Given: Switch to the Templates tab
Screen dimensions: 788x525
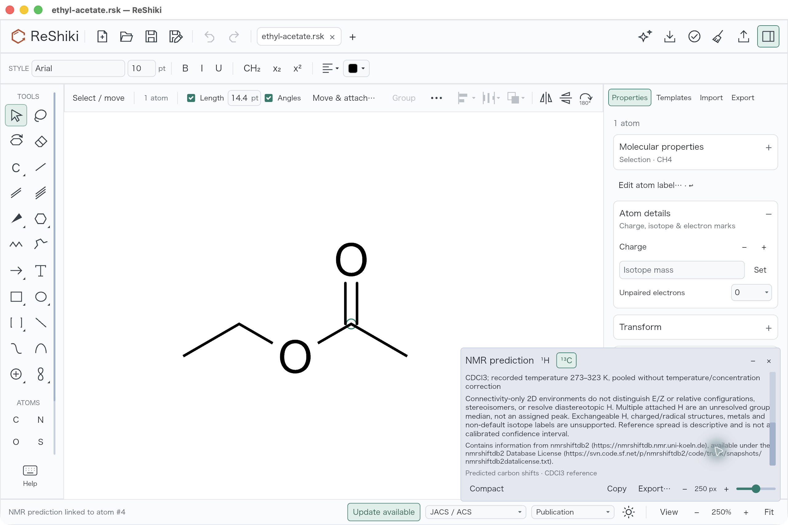Looking at the screenshot, I should coord(673,97).
